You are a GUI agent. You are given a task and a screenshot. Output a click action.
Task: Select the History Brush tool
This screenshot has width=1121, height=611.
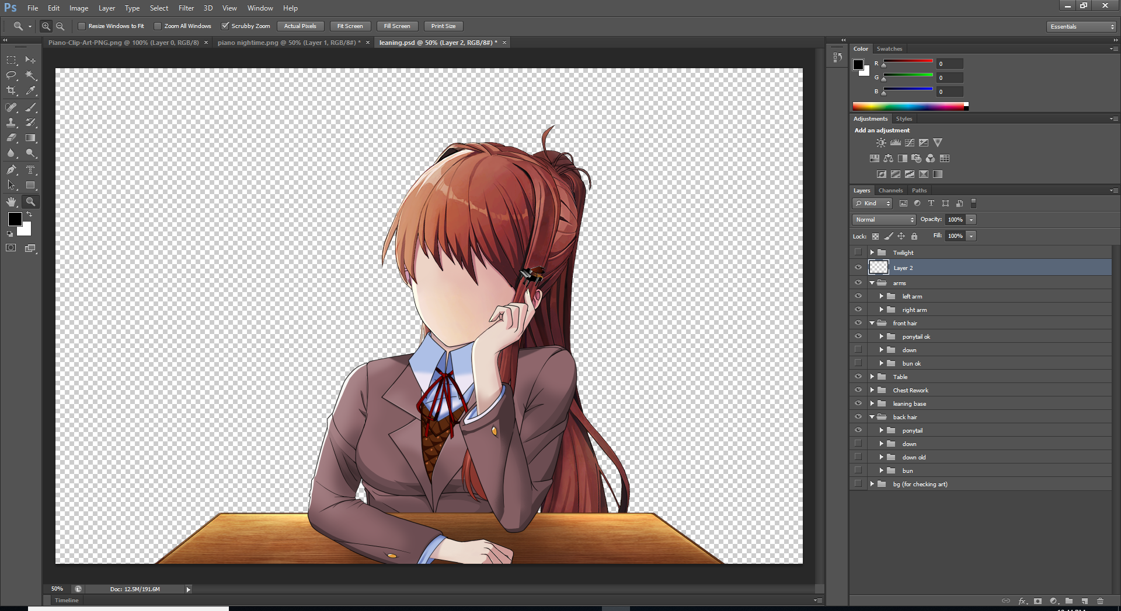coord(30,122)
